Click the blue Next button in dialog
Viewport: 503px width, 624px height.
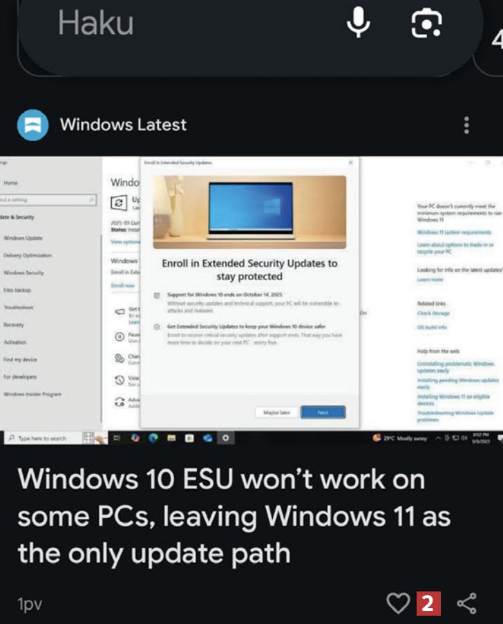323,412
